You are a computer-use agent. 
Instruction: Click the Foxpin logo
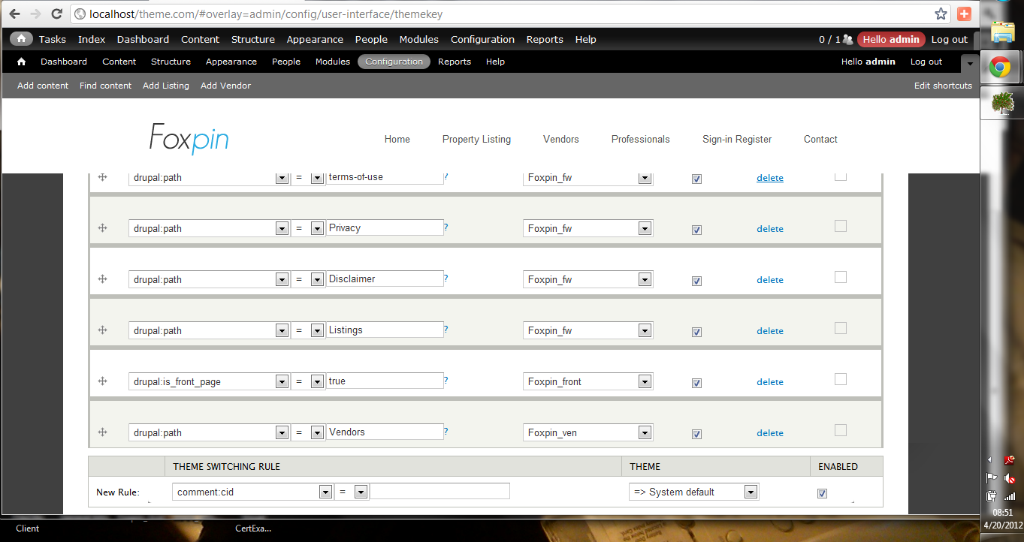pyautogui.click(x=189, y=138)
